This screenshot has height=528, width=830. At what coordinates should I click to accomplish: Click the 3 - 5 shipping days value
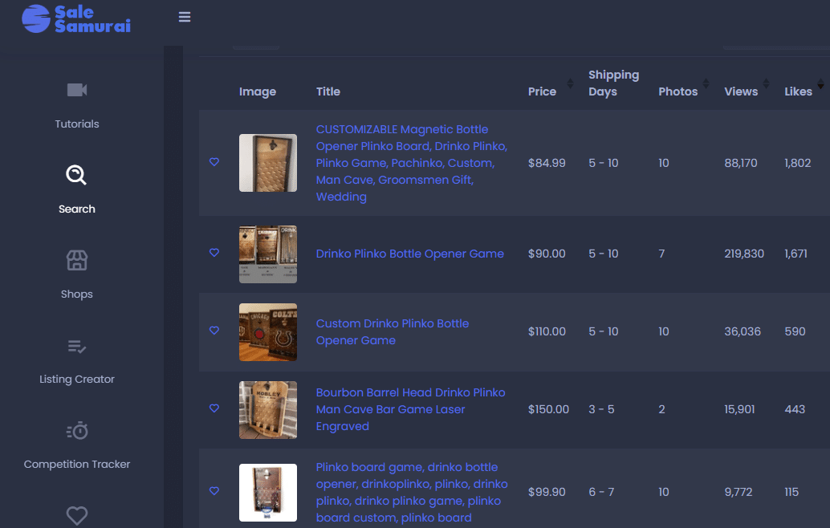(601, 409)
